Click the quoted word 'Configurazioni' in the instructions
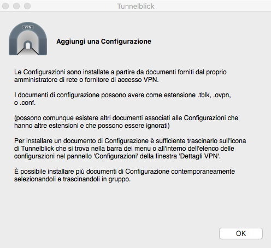The width and height of the screenshot is (271, 248). click(116, 156)
